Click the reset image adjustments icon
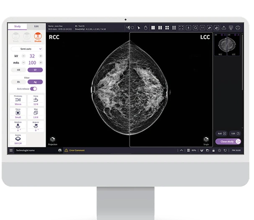Viewport: 254px width, 220px height. point(217,28)
